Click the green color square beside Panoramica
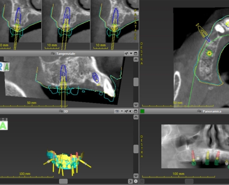229x185 pixels. point(142,111)
